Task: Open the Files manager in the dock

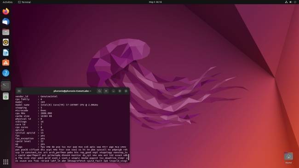Action: click(x=6, y=32)
